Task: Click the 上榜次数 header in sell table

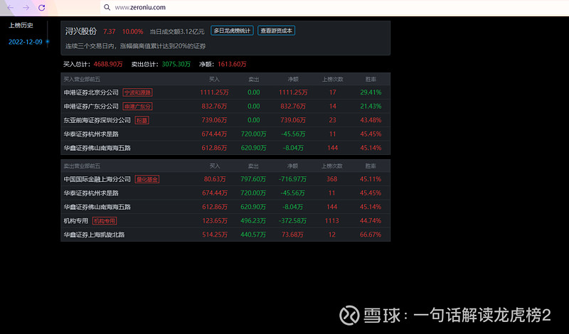Action: pyautogui.click(x=332, y=166)
